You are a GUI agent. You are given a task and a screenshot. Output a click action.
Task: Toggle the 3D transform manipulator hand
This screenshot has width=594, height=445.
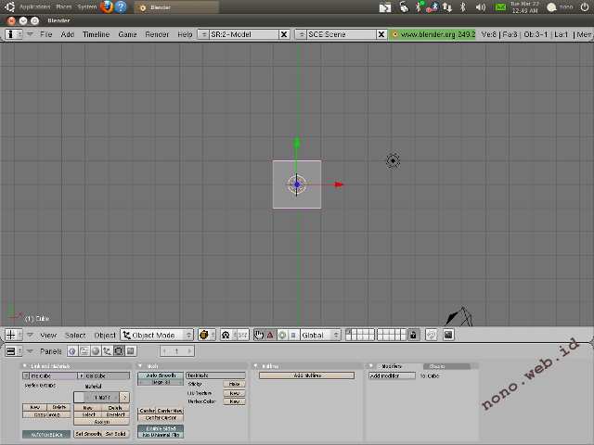pos(259,335)
